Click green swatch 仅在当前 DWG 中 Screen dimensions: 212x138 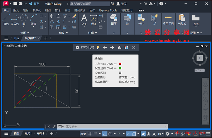coord(120,68)
